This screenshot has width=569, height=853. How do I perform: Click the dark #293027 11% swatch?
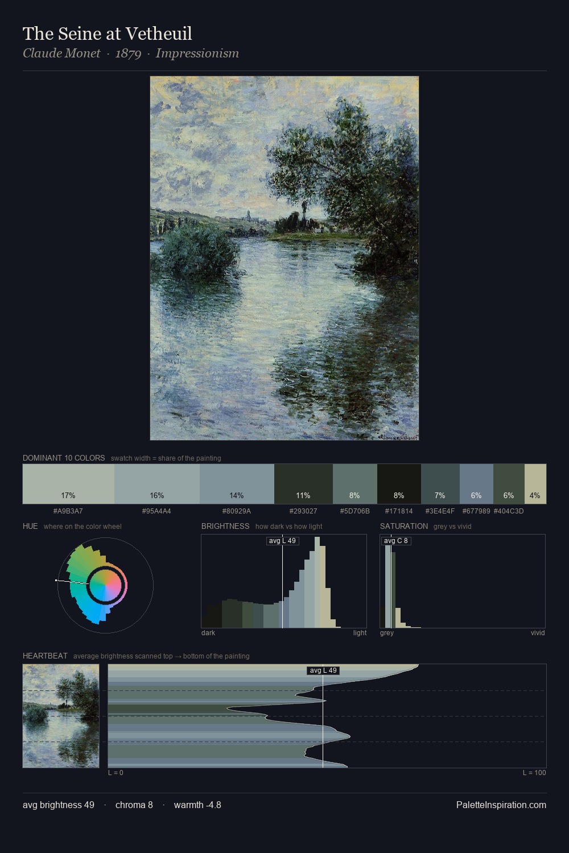coord(303,484)
